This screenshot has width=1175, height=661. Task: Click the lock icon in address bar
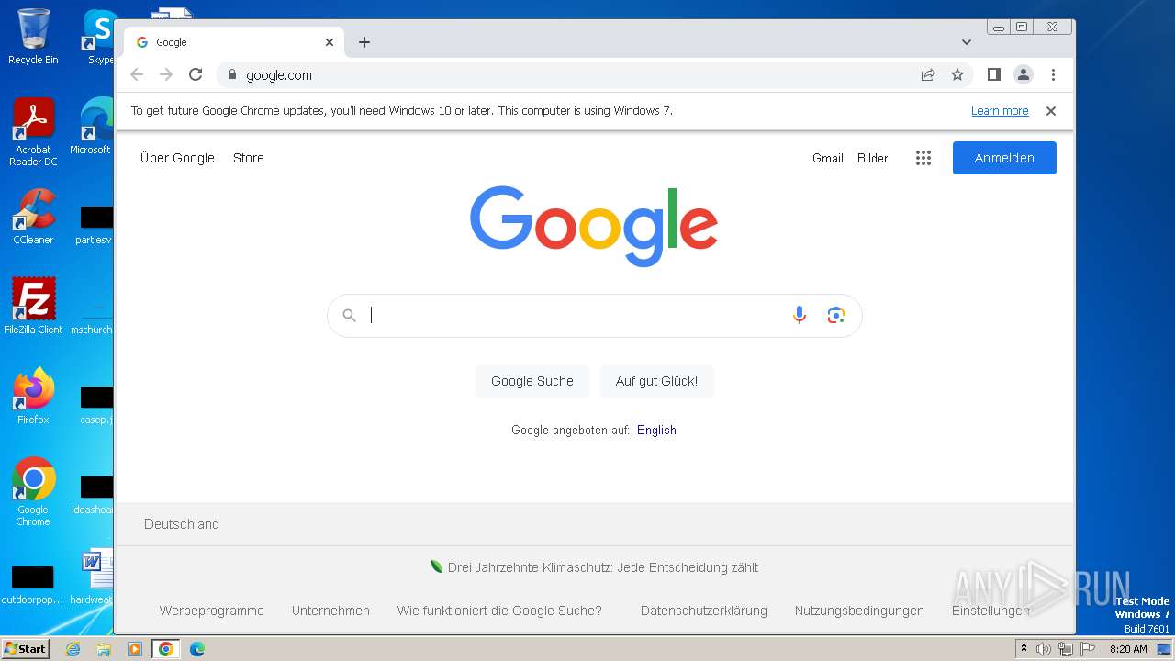[231, 74]
